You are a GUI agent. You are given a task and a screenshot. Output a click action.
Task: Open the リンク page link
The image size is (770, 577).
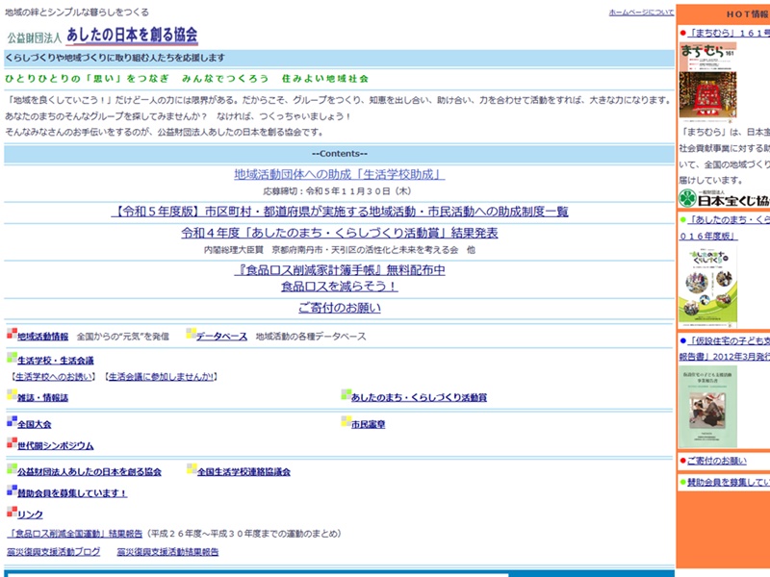click(30, 514)
